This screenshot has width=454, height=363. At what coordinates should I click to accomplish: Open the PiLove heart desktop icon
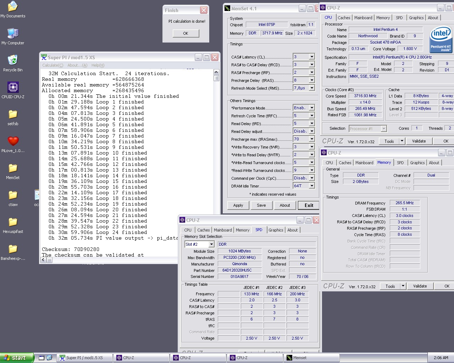point(13,141)
